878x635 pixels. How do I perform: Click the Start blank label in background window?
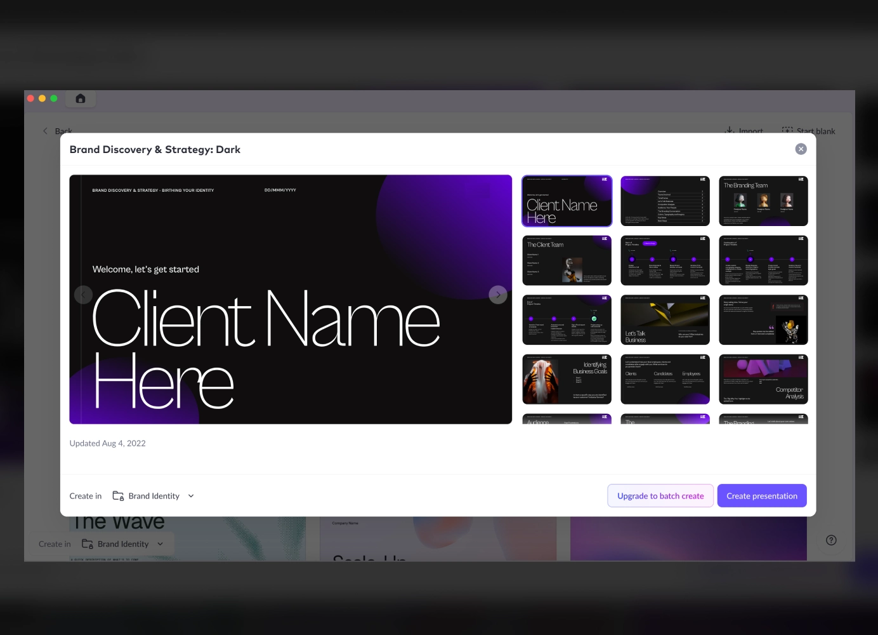point(816,131)
